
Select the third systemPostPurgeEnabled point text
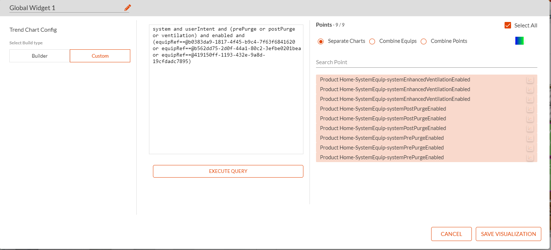[x=383, y=128]
